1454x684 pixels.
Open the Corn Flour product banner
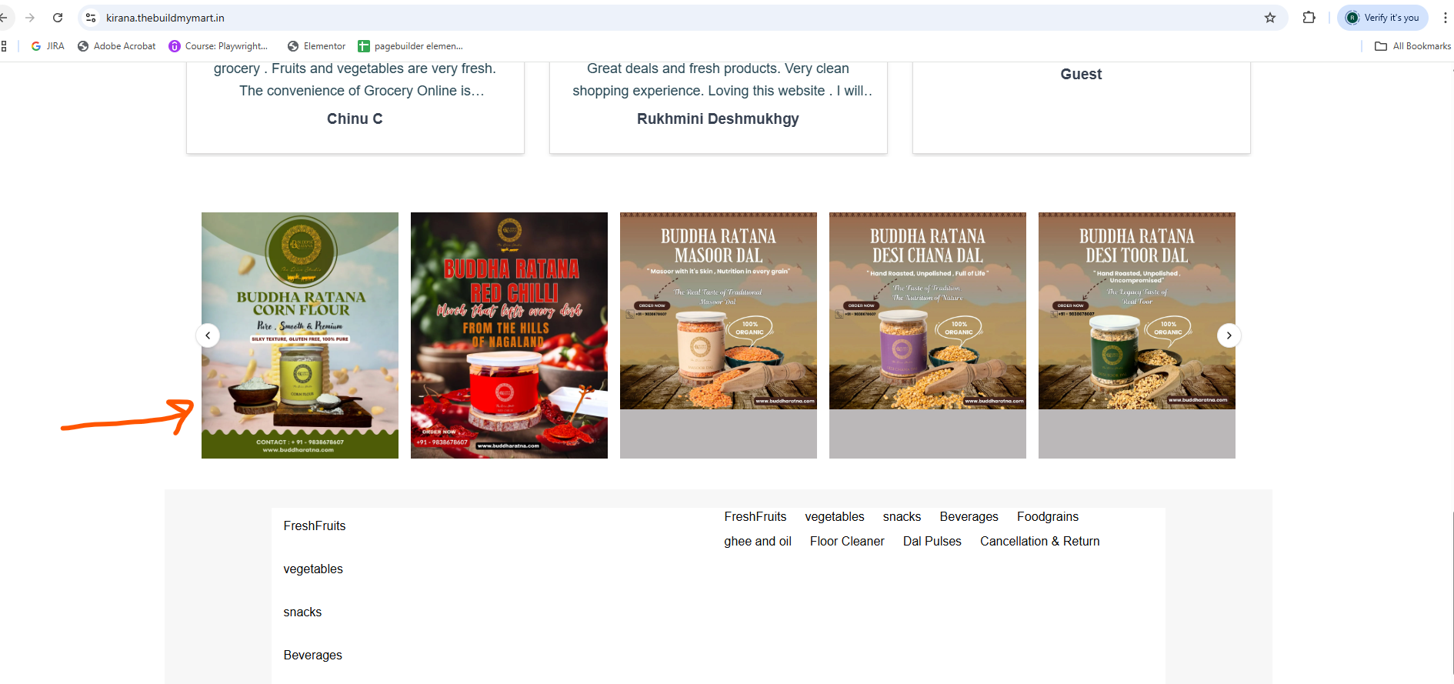(x=300, y=335)
